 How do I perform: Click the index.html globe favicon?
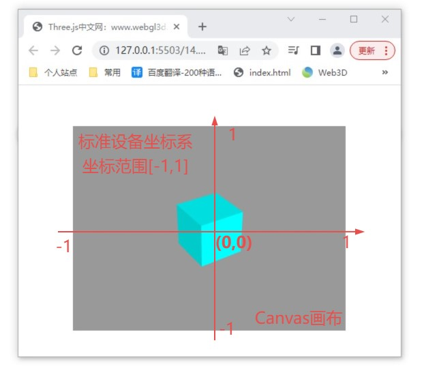pos(239,72)
